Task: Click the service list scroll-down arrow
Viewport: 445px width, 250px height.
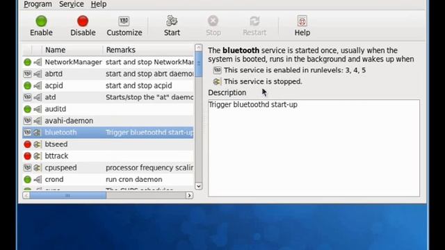Action: click(199, 186)
